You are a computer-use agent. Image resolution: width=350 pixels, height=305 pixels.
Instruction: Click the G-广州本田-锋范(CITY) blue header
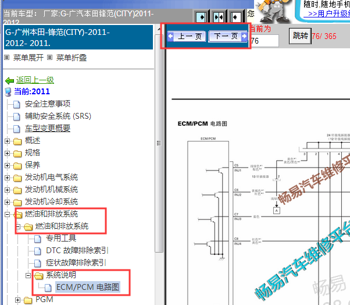(x=78, y=37)
